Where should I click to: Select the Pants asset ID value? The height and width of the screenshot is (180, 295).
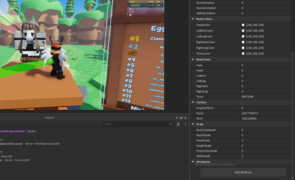pyautogui.click(x=259, y=113)
